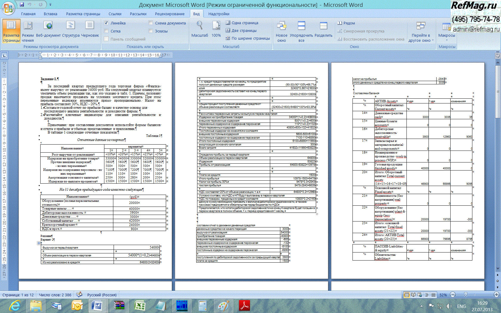Expand the Quick Access Toolbar customize arrow

pos(50,5)
